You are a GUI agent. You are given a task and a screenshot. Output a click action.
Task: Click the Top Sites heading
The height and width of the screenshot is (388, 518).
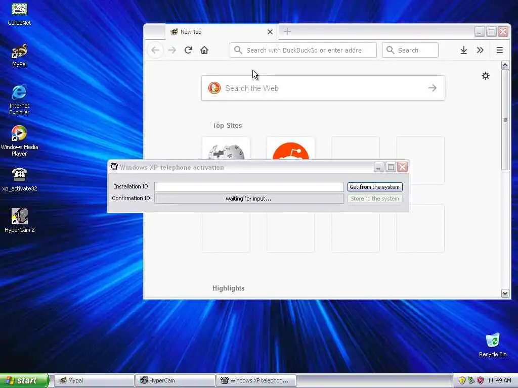(x=227, y=125)
